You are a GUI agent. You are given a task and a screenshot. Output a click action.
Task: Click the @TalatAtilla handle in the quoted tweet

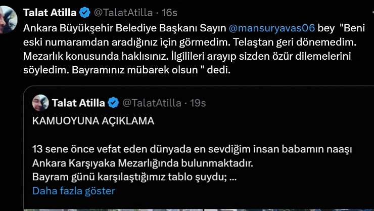[x=152, y=103]
